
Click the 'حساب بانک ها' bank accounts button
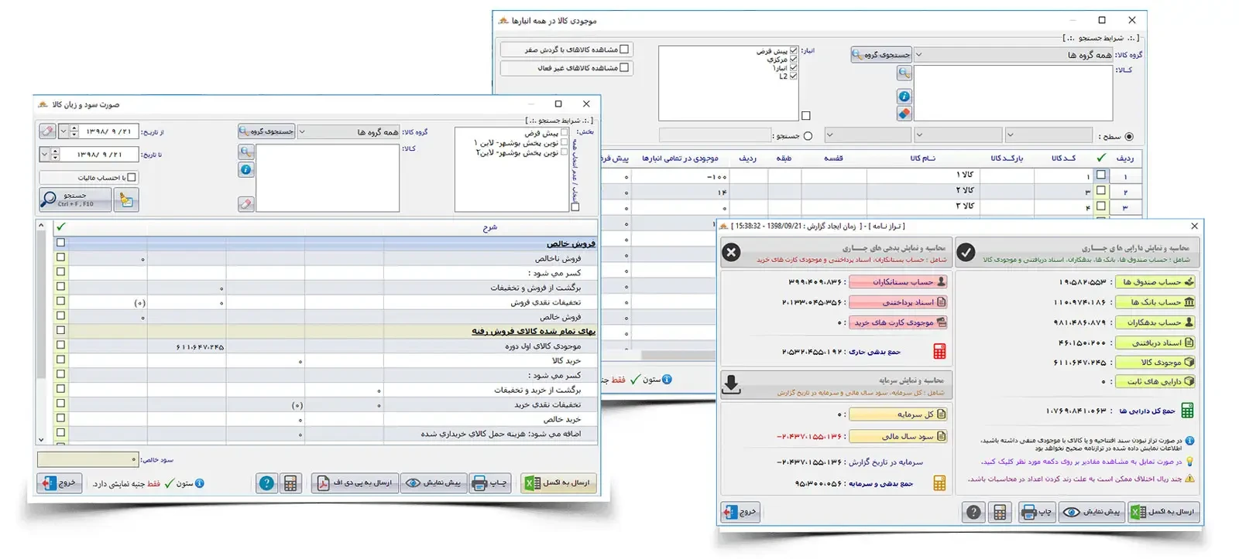coord(1155,302)
